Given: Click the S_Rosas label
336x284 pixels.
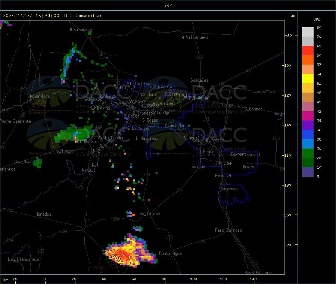Looking at the screenshot, I should click(x=150, y=120).
